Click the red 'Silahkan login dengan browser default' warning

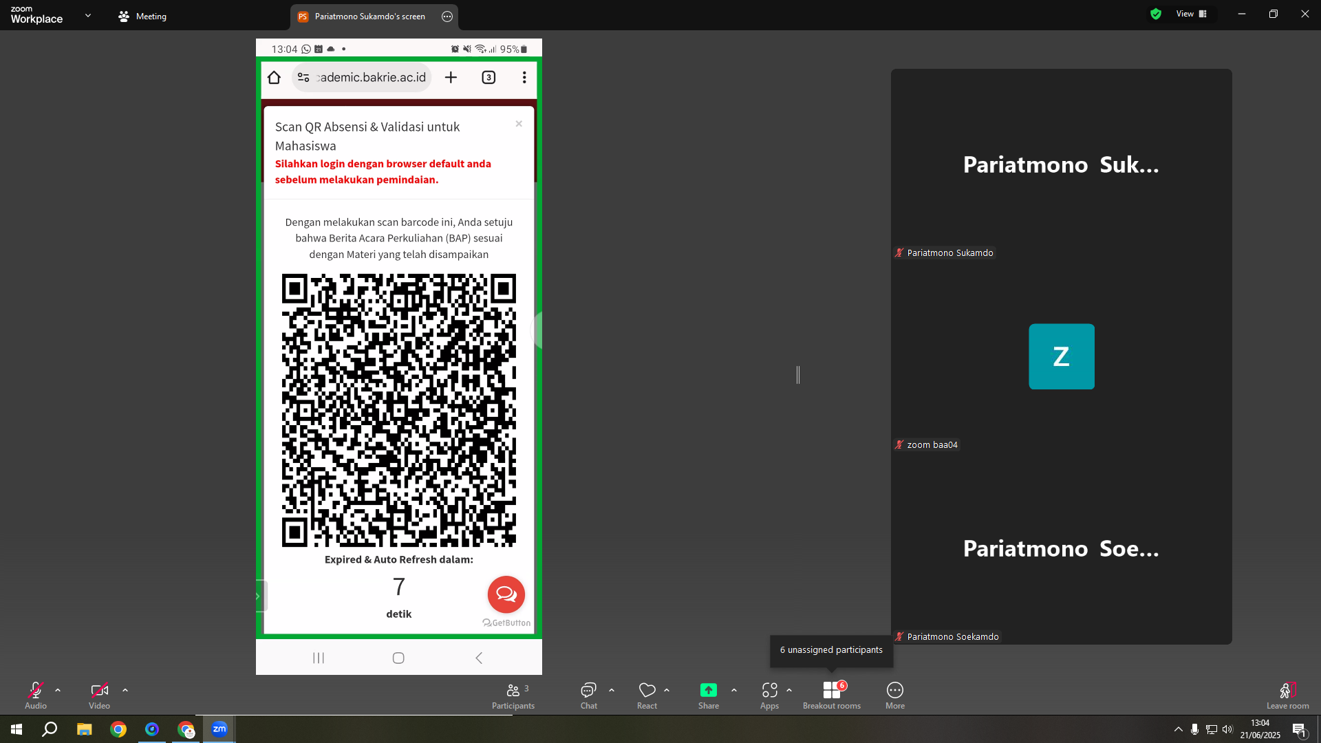pyautogui.click(x=383, y=172)
